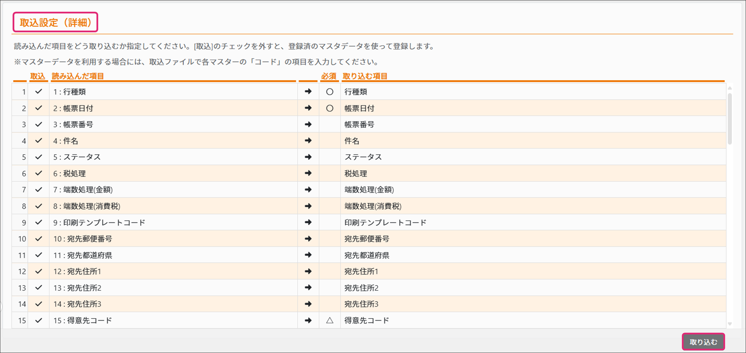This screenshot has height=353, width=746.
Task: Click the scroll down arrow of the list
Action: 730,324
